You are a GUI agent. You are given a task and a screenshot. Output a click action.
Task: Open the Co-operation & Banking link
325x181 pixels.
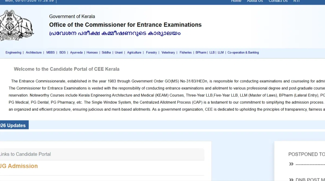[243, 53]
